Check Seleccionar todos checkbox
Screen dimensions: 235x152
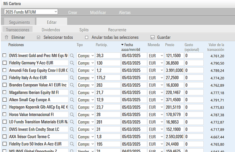[x=38, y=37]
